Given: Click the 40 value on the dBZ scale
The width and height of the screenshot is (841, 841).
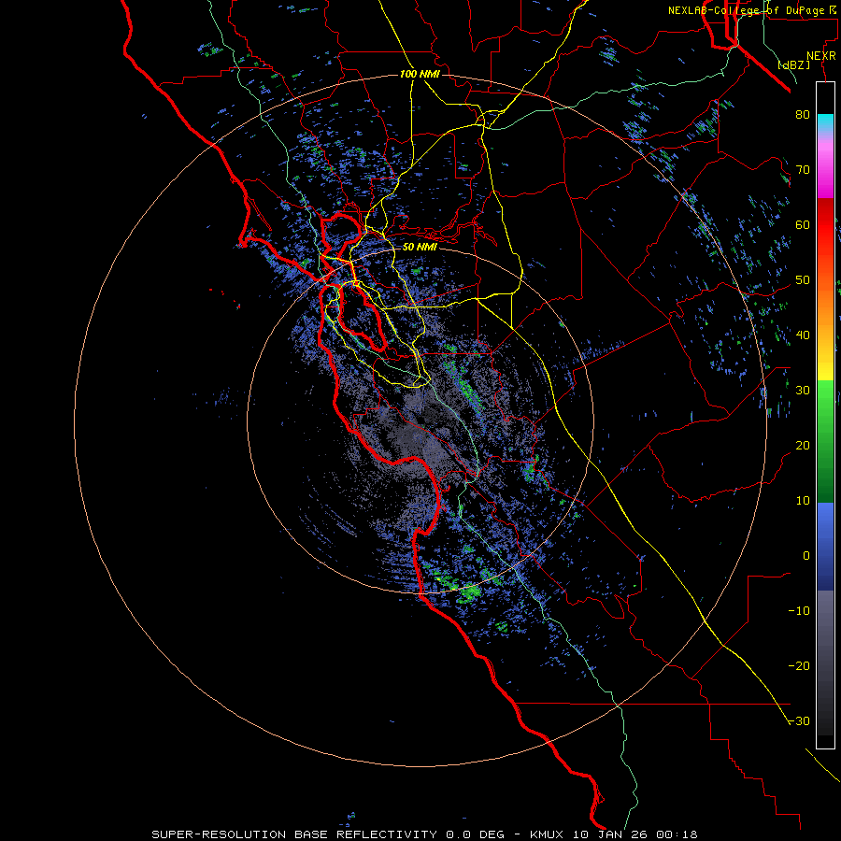Looking at the screenshot, I should point(803,335).
